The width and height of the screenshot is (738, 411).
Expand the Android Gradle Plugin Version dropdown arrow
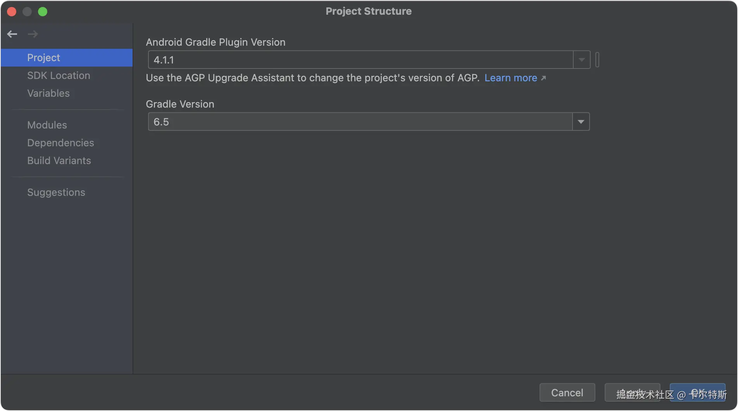click(x=581, y=60)
